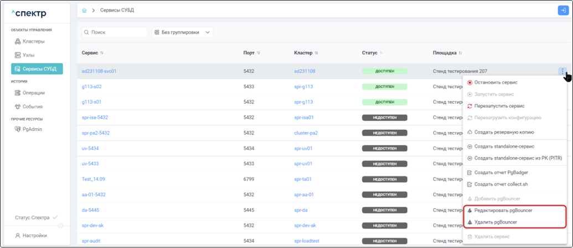Select Создать резервную копию menu item

coord(504,132)
